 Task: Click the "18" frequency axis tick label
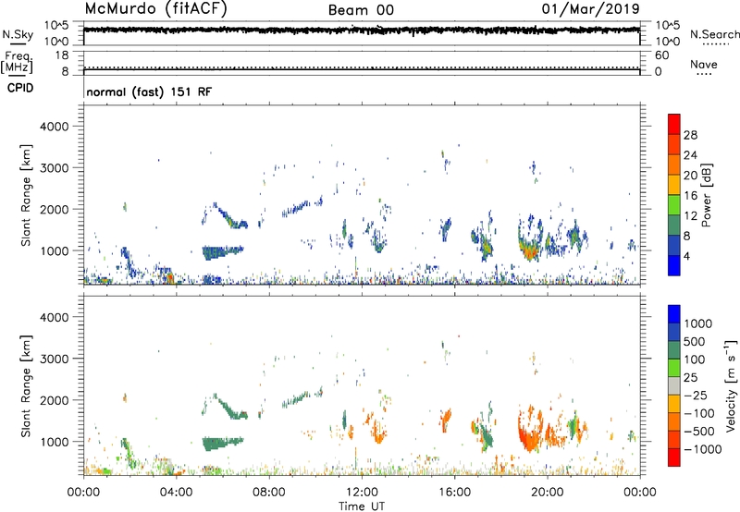point(63,55)
